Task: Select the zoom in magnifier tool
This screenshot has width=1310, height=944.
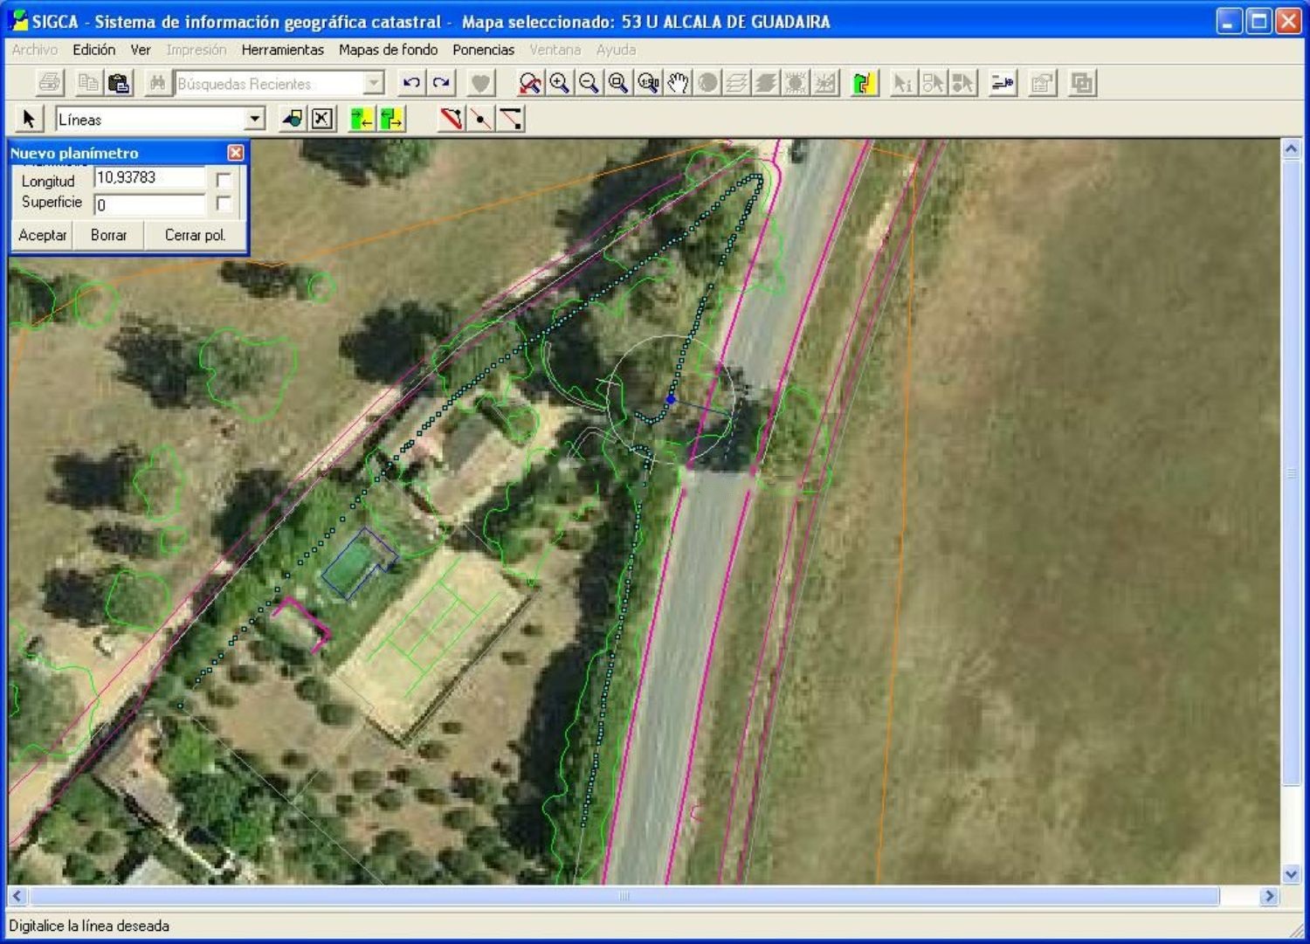Action: pos(560,84)
